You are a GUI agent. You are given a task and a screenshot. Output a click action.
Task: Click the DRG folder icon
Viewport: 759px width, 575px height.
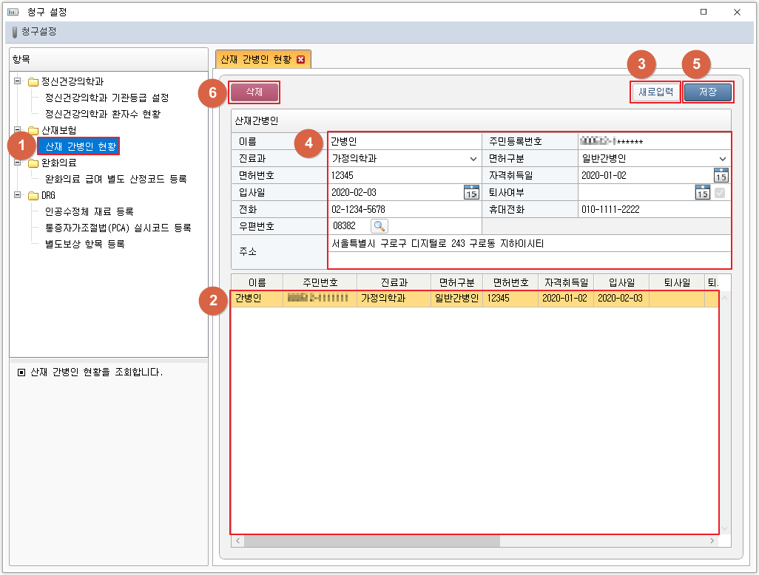[x=33, y=196]
